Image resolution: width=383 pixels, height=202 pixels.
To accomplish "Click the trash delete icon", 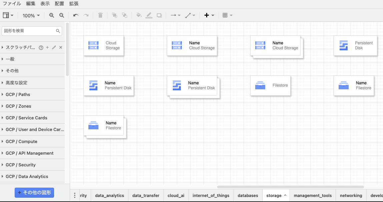I will 100,15.
